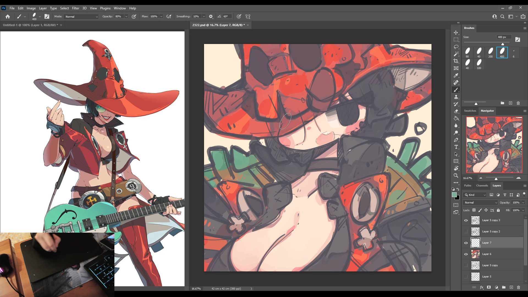Open the Filter menu
The width and height of the screenshot is (528, 297).
(75, 8)
